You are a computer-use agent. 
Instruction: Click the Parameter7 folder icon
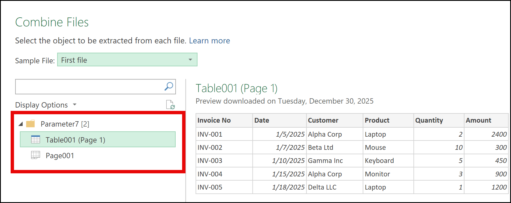pyautogui.click(x=31, y=124)
